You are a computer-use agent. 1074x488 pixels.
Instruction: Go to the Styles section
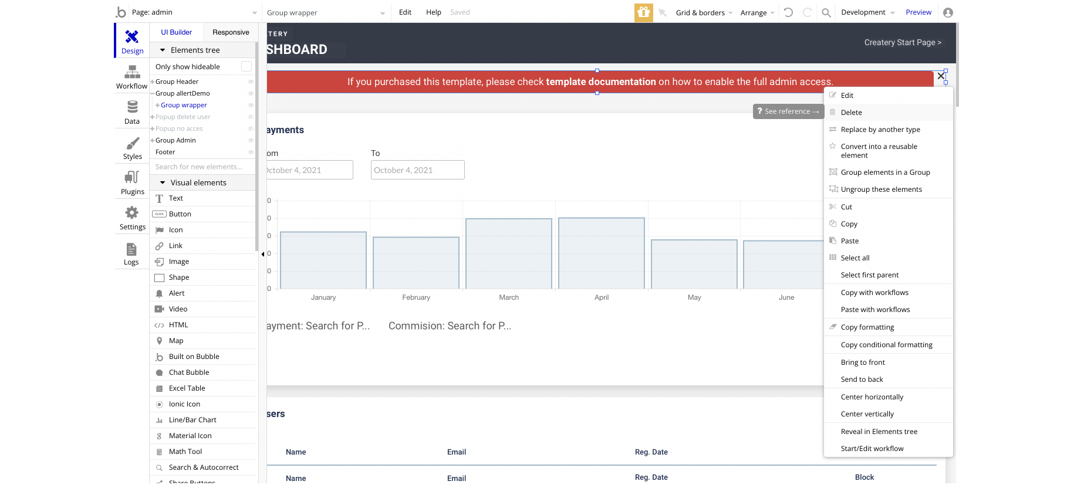(x=132, y=148)
